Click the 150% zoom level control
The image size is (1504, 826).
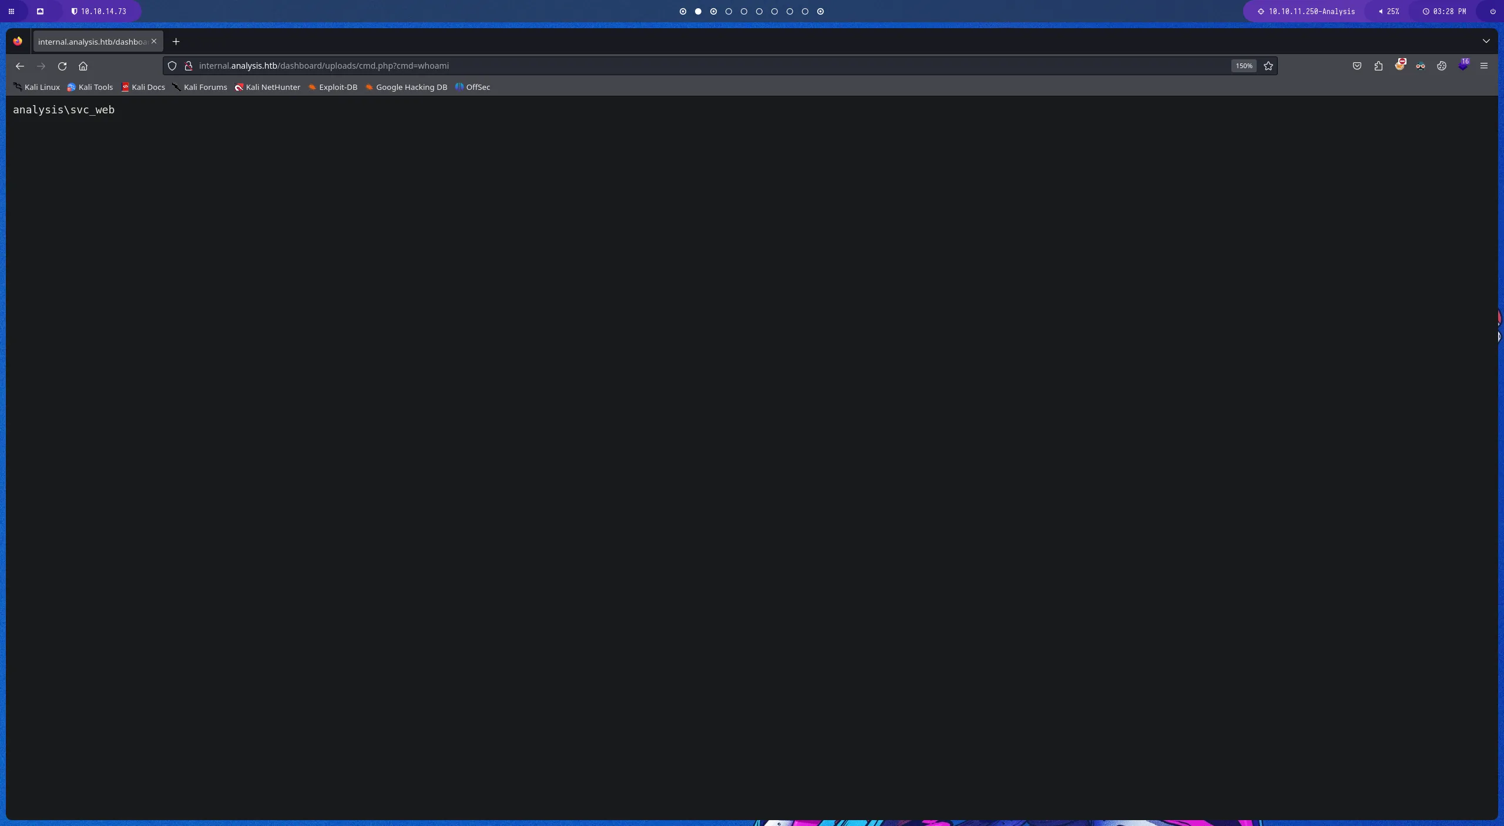coord(1243,66)
